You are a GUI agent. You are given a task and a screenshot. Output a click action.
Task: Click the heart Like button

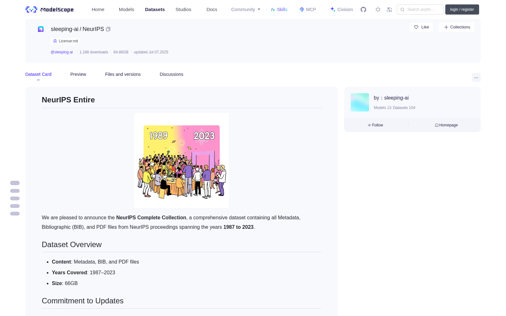click(421, 27)
